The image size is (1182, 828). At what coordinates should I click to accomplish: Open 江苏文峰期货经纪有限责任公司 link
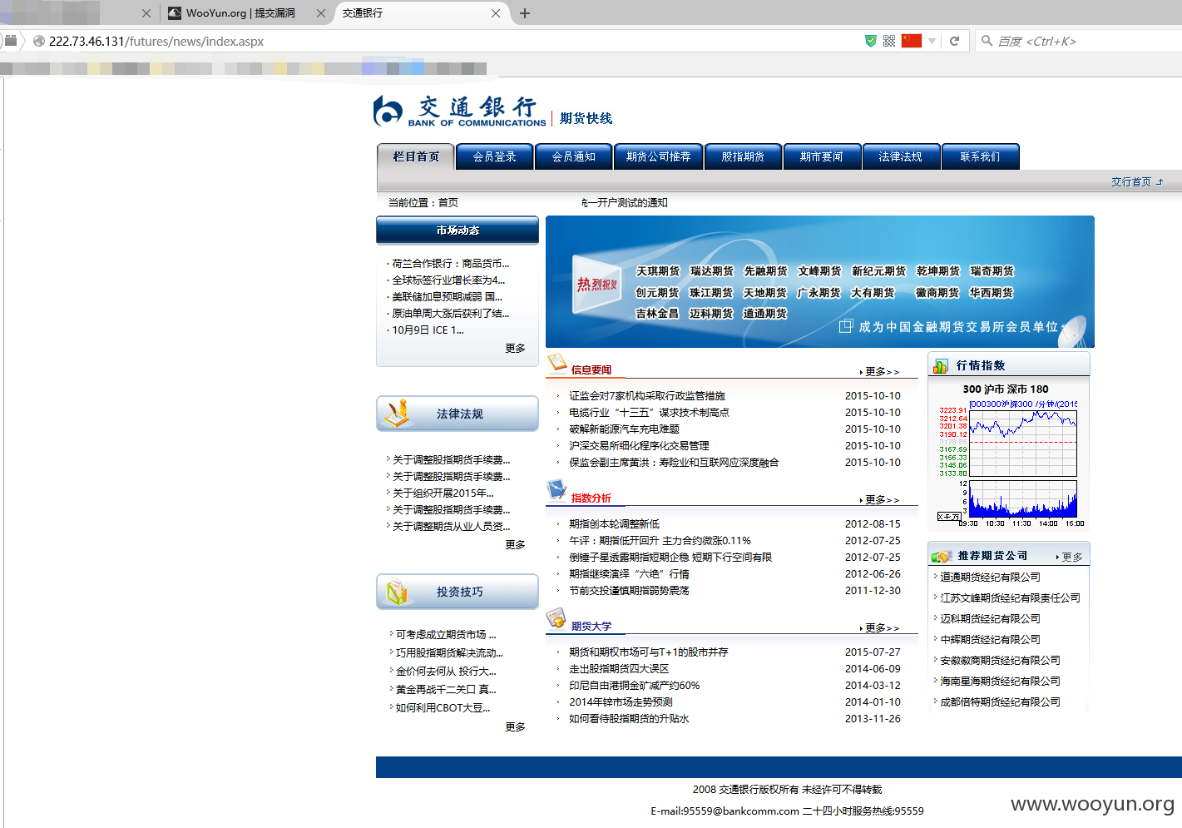tap(1010, 597)
